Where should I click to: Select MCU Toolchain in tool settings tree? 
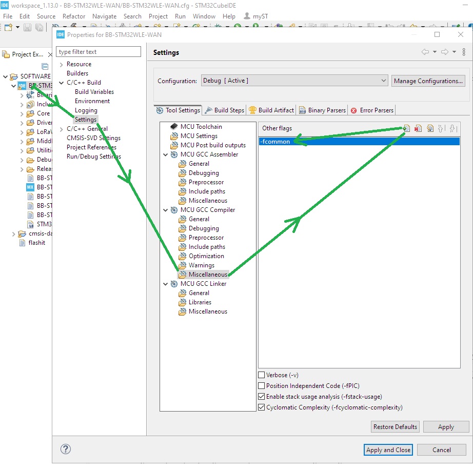tap(201, 127)
